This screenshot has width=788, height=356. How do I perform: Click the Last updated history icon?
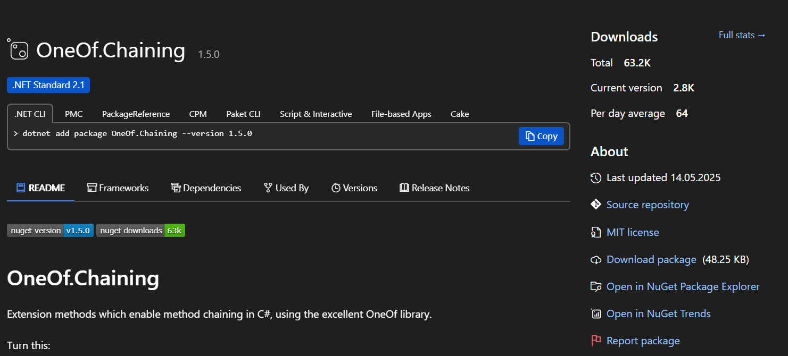(596, 177)
